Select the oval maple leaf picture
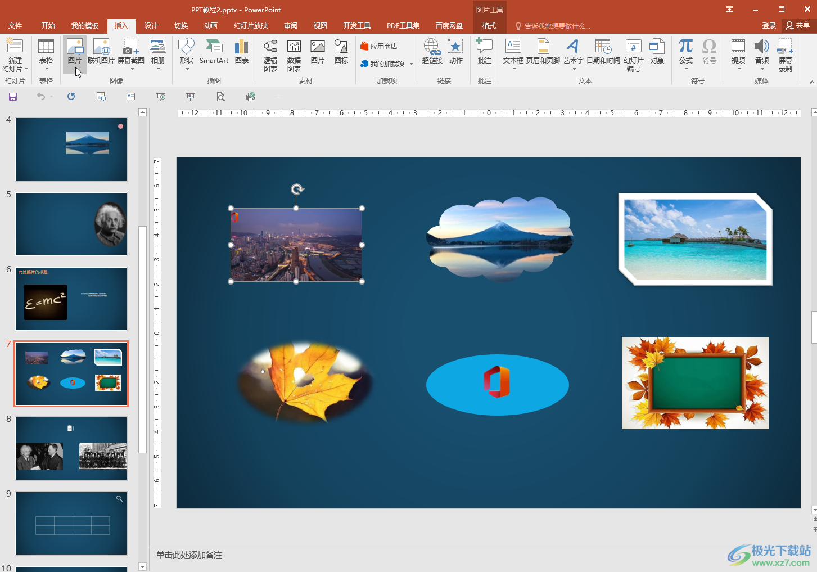The image size is (817, 572). click(x=305, y=382)
